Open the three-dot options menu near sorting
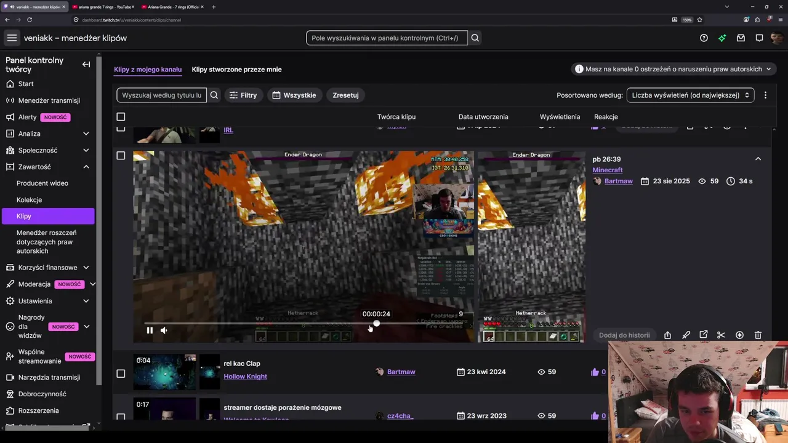Screen dimensions: 788x443 [x=765, y=95]
